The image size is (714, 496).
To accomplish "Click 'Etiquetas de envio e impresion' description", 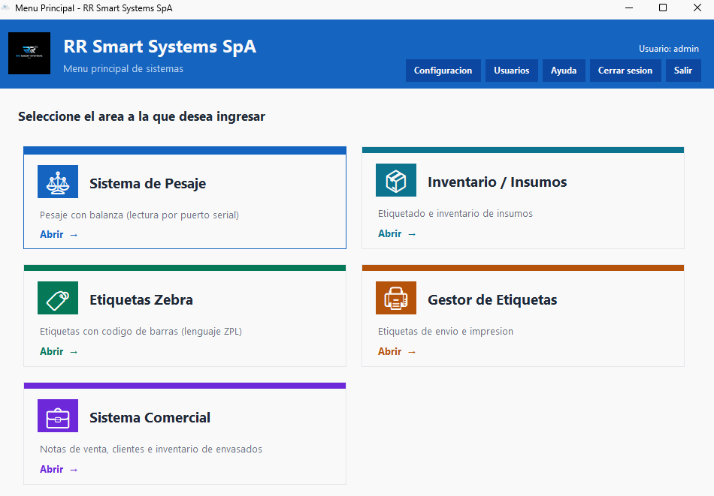I will (x=446, y=332).
